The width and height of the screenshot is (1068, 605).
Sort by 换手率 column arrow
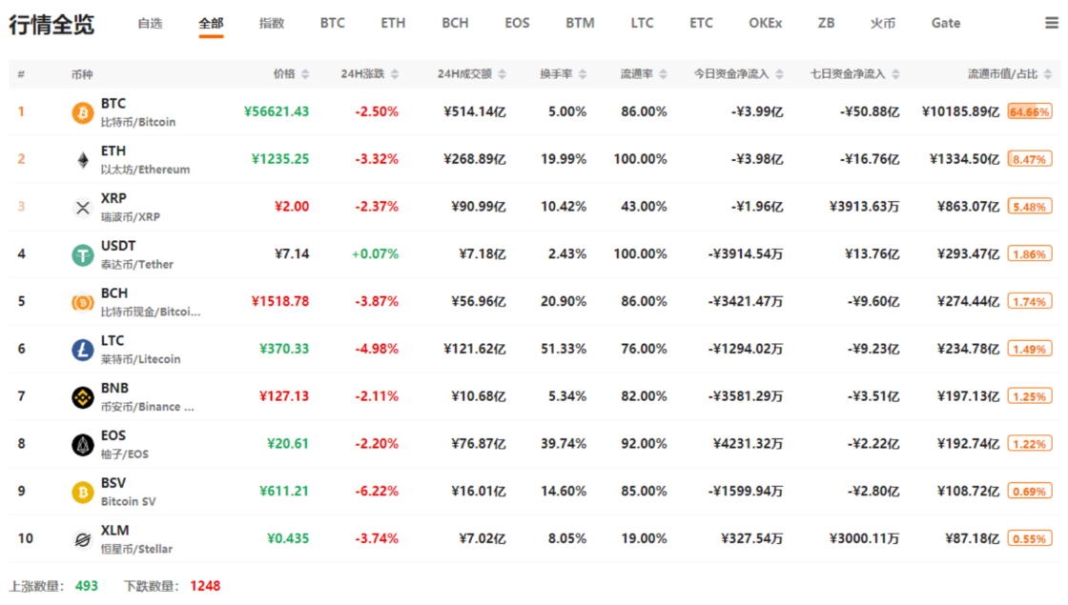(x=582, y=74)
